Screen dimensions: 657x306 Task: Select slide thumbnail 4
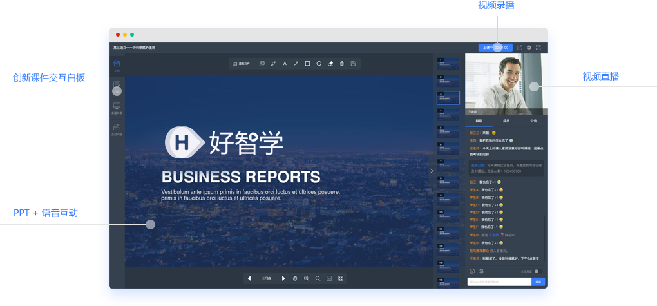point(448,115)
